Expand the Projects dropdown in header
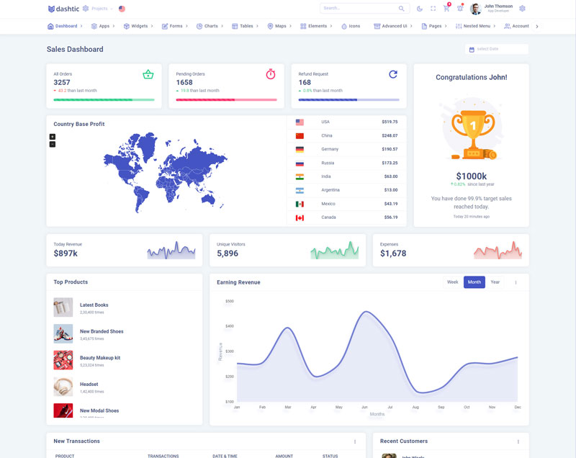The image size is (576, 458). (99, 9)
